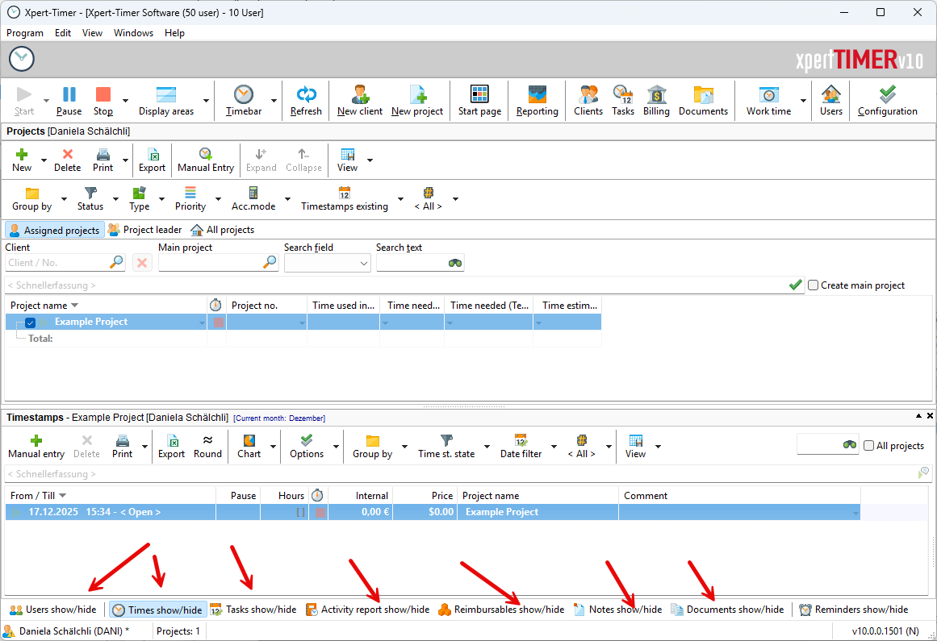The width and height of the screenshot is (937, 641).
Task: Click the Search text input field
Action: [412, 263]
